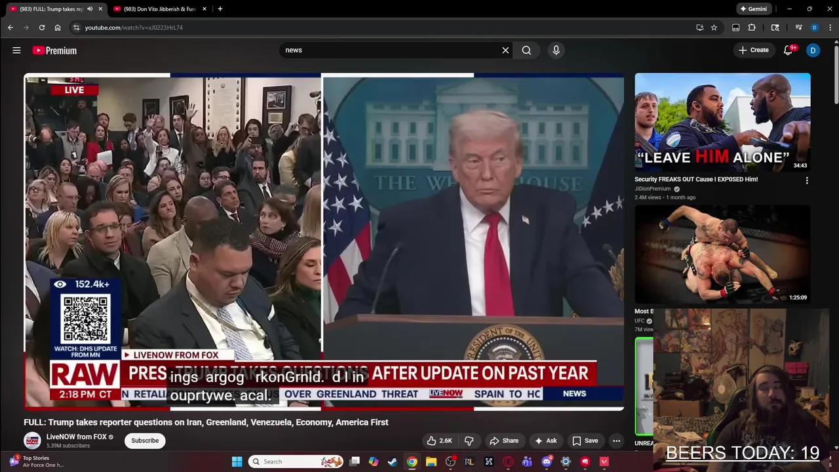Open the Chrome three-dot menu
The image size is (839, 472).
pos(830,28)
